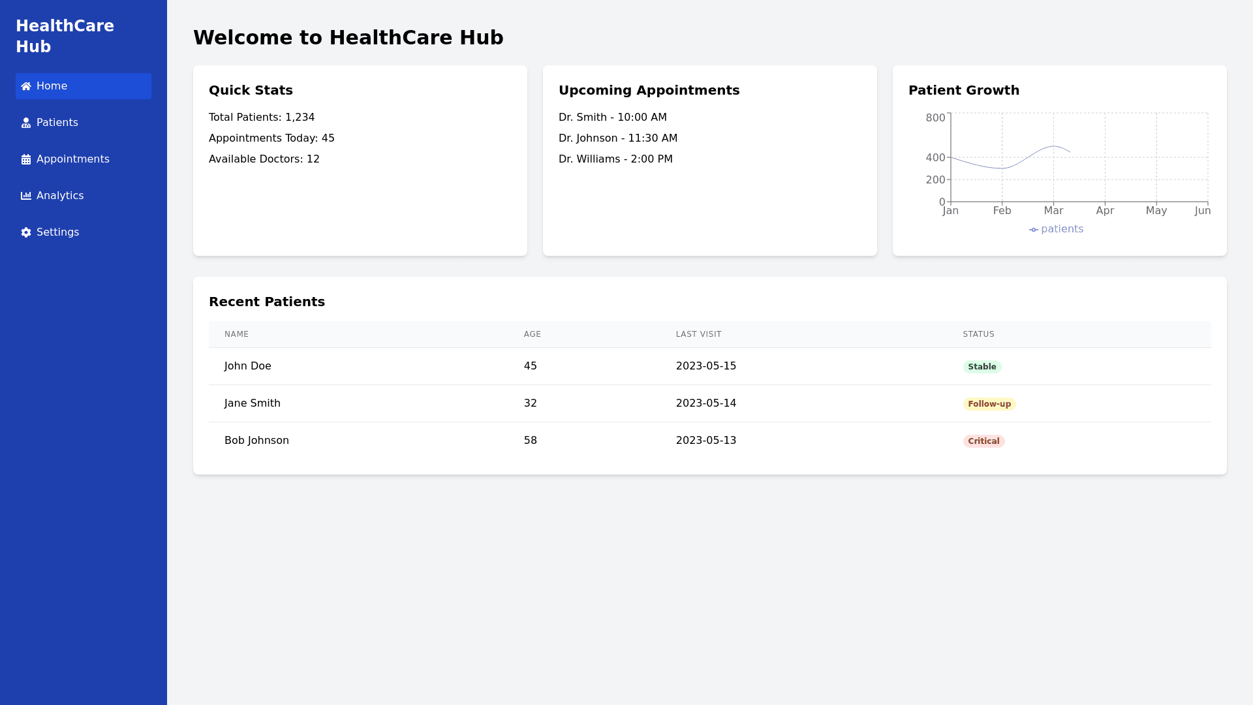Click the Dr. Williams 2:00 PM appointment
Image resolution: width=1253 pixels, height=705 pixels.
[615, 159]
